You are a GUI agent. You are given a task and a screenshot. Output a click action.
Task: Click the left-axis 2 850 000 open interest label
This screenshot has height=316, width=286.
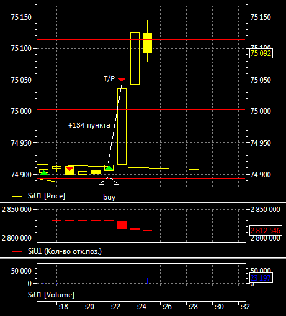(17, 210)
